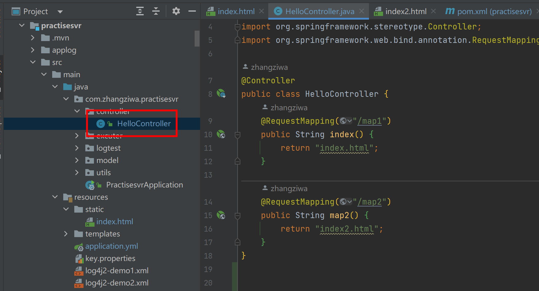
Task: Expand the logtest package
Action: point(77,148)
